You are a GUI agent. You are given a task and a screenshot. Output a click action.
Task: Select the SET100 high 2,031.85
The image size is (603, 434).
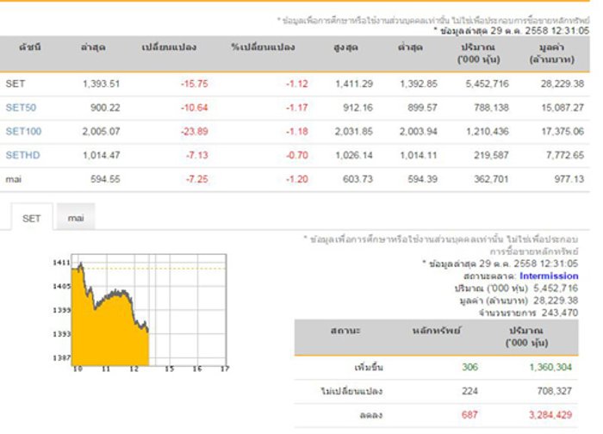click(354, 132)
